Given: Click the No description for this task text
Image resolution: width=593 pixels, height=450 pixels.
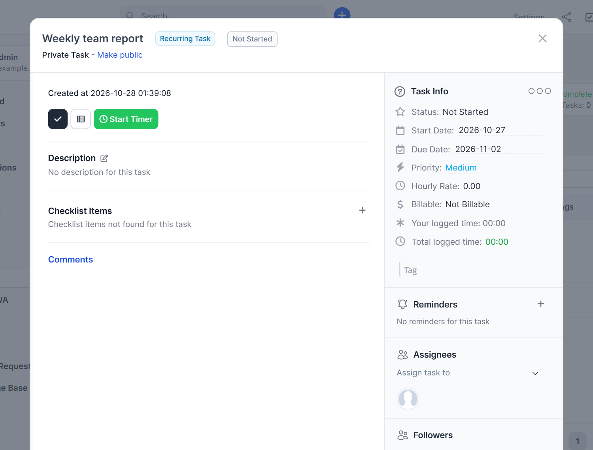Looking at the screenshot, I should (99, 172).
